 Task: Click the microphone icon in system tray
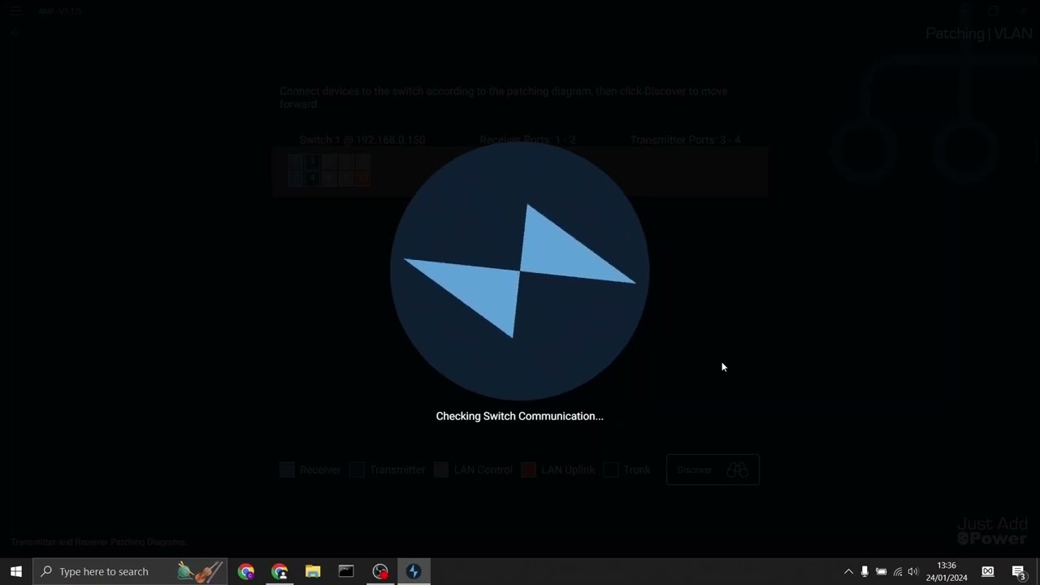(864, 571)
